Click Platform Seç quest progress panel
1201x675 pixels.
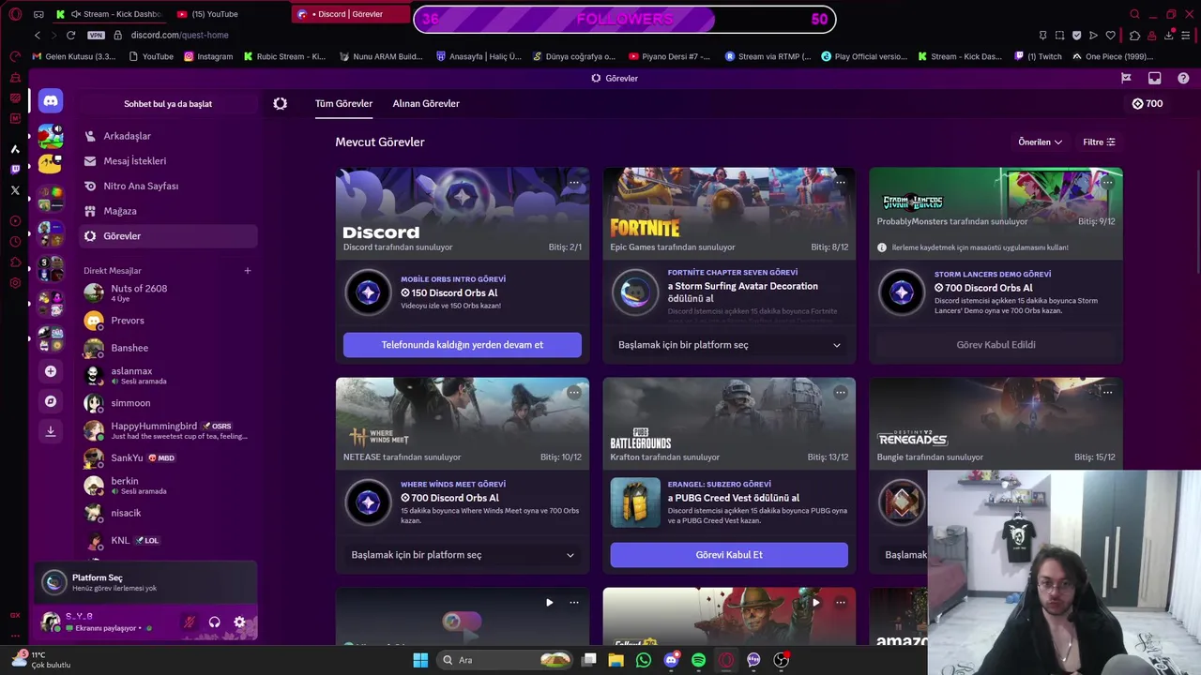pyautogui.click(x=146, y=582)
